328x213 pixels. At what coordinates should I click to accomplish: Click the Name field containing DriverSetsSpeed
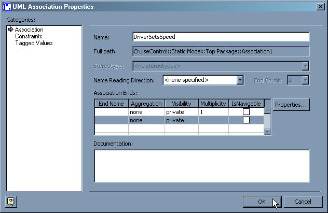point(221,37)
